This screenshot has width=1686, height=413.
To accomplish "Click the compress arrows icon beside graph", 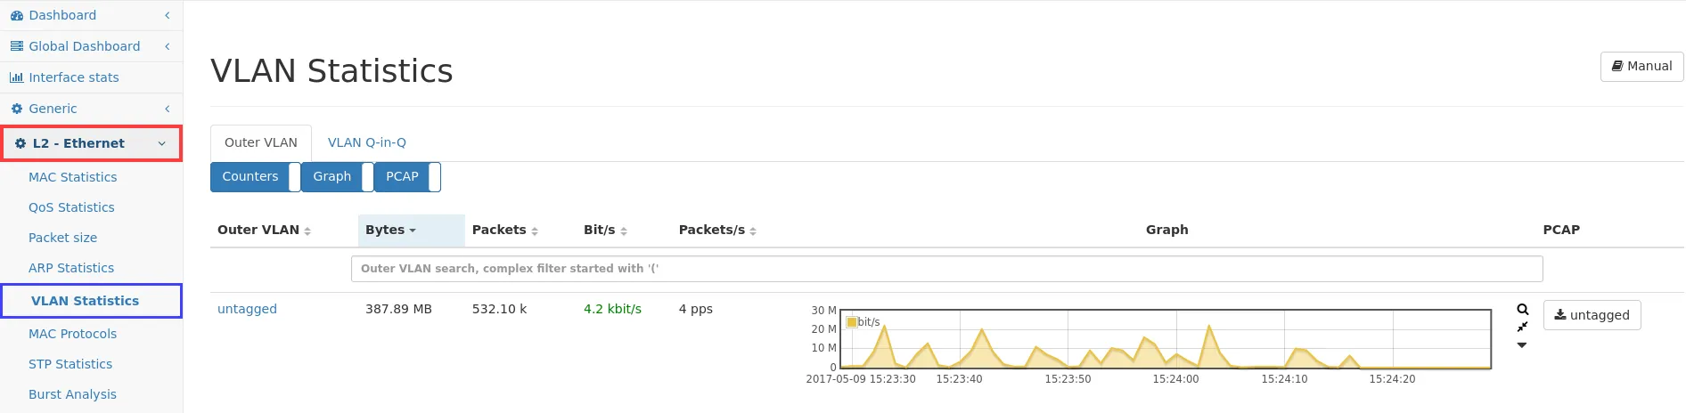I will [1522, 327].
